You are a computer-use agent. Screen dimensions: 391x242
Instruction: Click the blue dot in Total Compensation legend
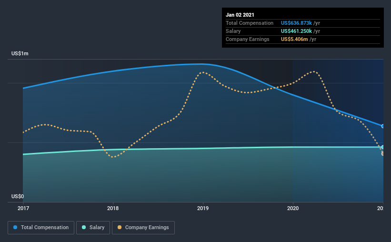[x=15, y=227]
